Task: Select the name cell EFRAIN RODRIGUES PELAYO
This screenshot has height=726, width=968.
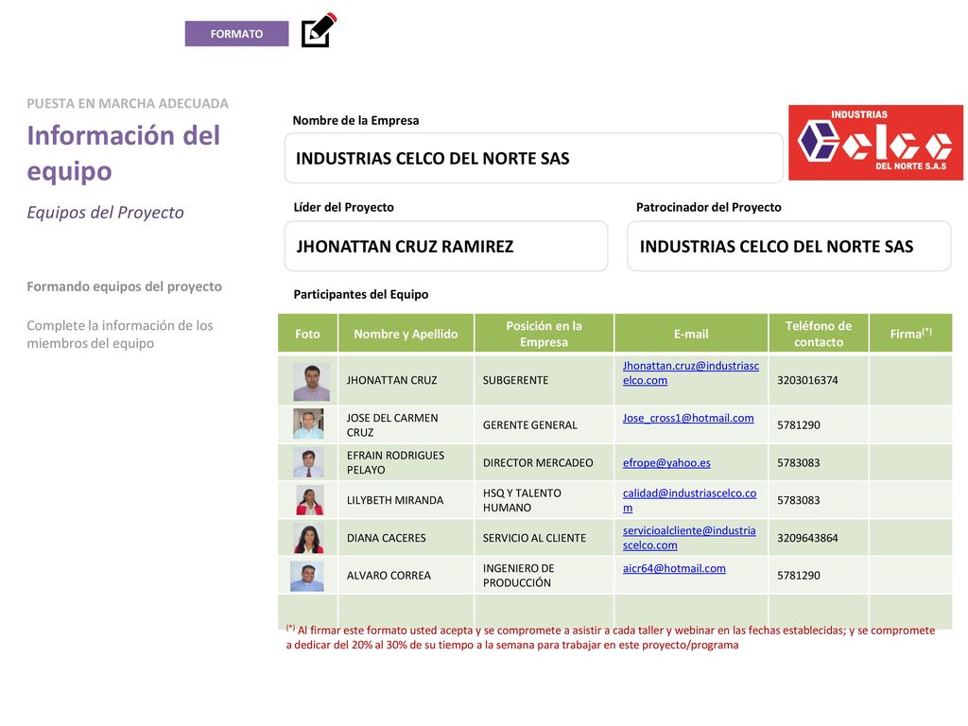Action: tap(406, 462)
